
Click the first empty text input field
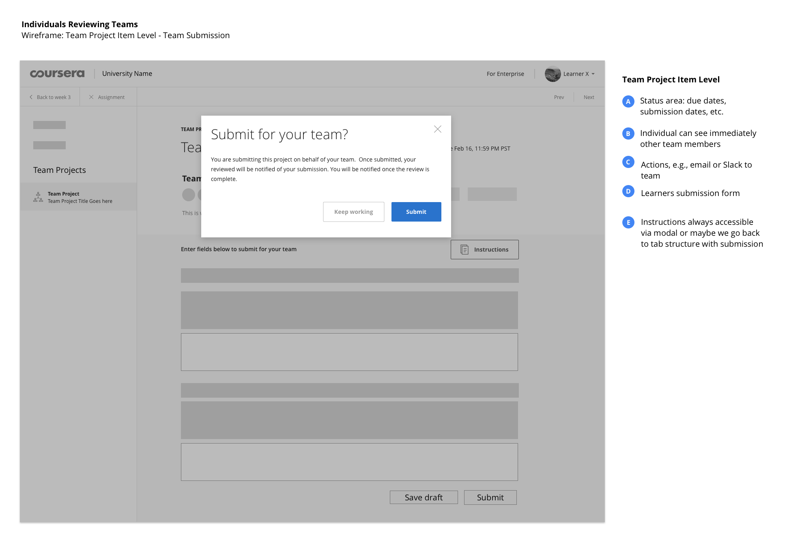(x=349, y=352)
